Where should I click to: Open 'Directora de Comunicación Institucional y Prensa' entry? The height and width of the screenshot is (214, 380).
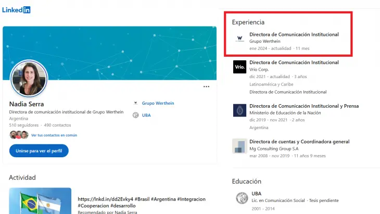pos(304,106)
